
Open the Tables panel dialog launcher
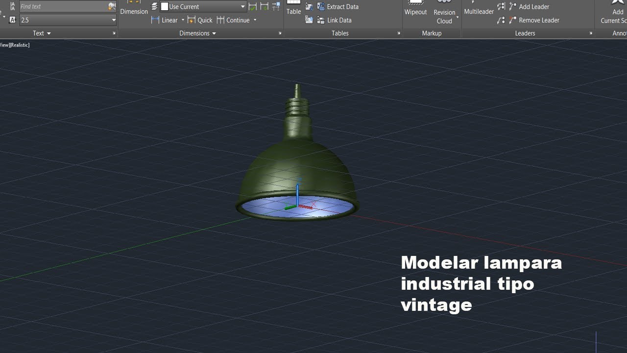pos(399,33)
